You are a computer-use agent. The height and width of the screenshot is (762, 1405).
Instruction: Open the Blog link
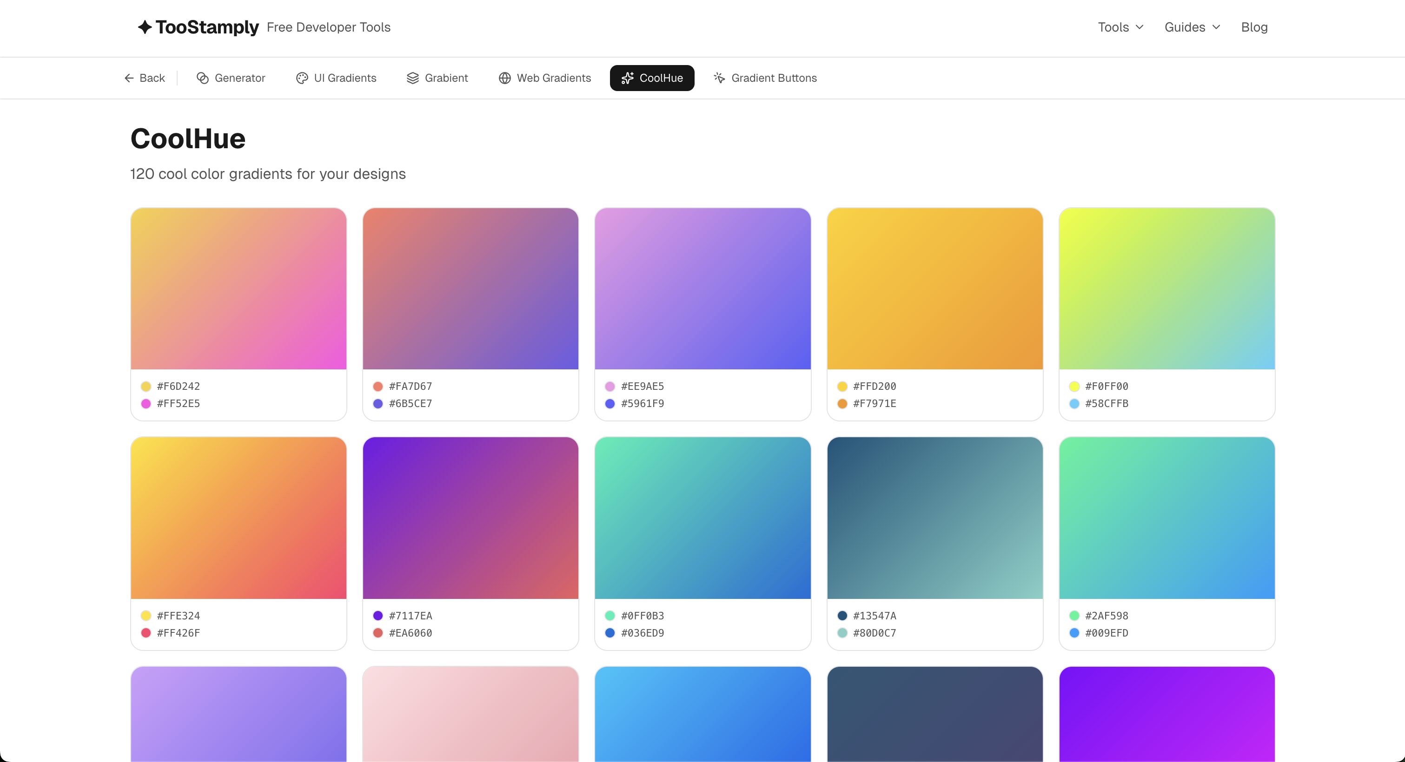coord(1254,27)
